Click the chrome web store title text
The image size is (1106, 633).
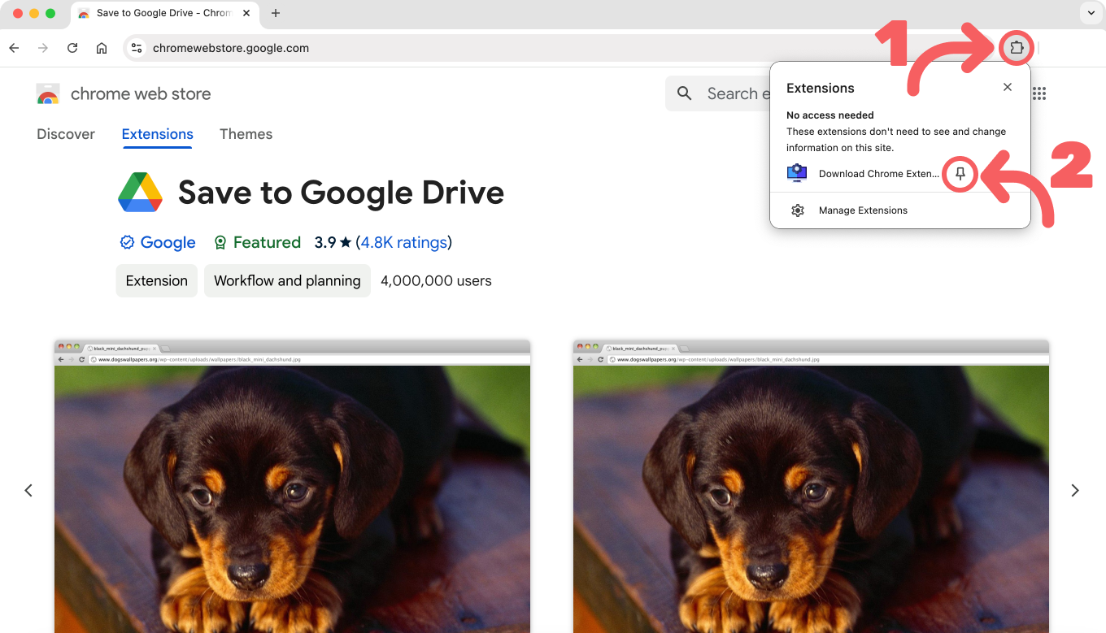click(141, 94)
